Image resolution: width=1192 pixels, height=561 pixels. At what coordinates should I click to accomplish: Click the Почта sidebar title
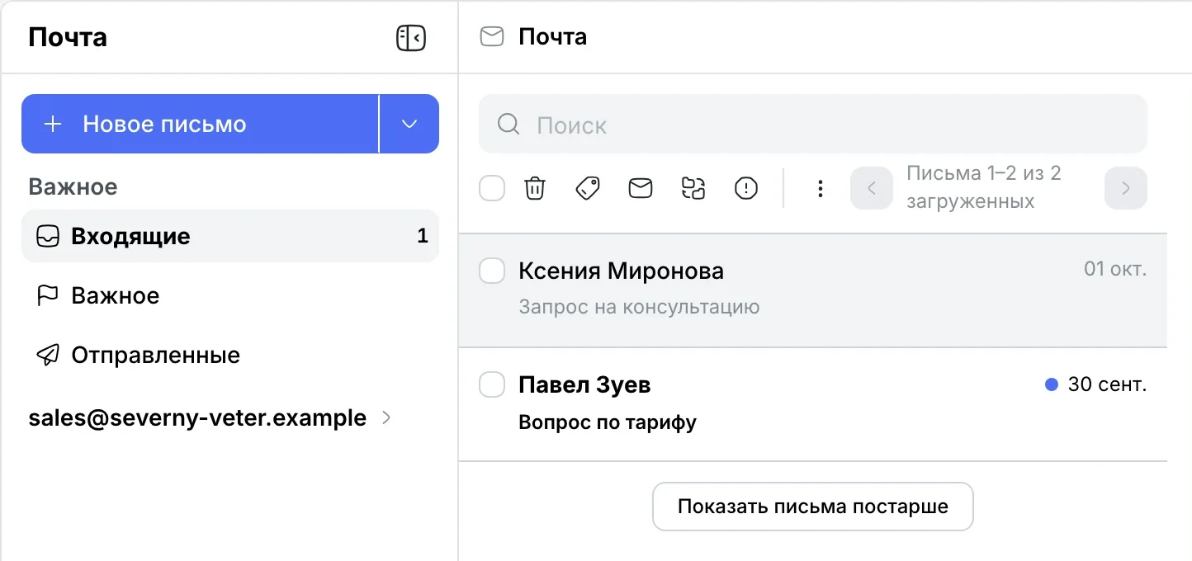point(68,37)
